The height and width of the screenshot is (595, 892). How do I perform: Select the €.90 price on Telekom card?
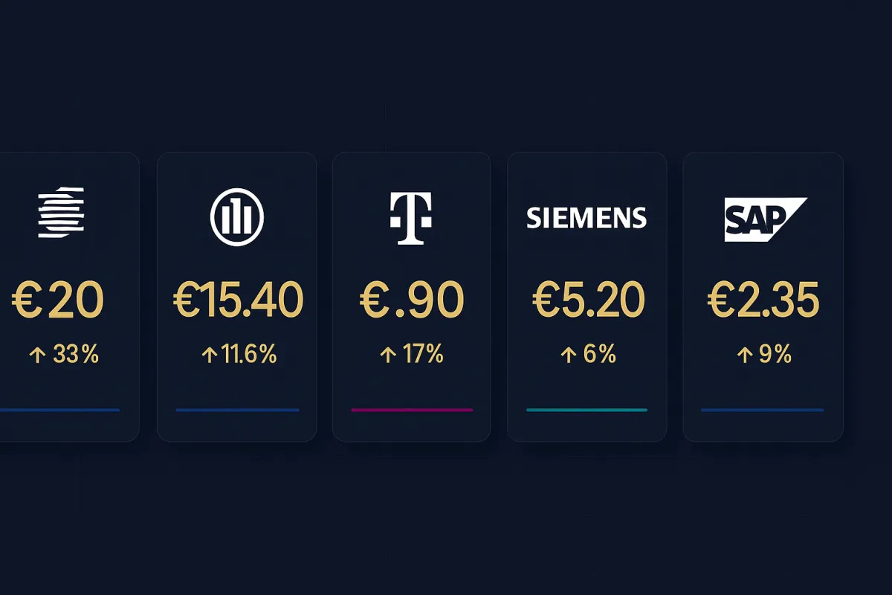click(412, 300)
